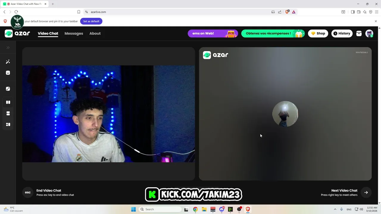Click the esc End Video Chat button

pos(28,192)
